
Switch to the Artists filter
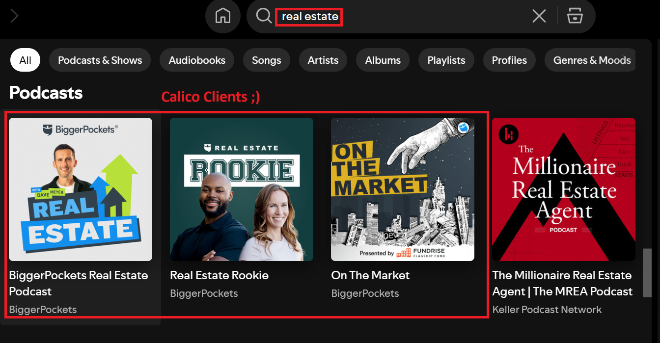(323, 60)
